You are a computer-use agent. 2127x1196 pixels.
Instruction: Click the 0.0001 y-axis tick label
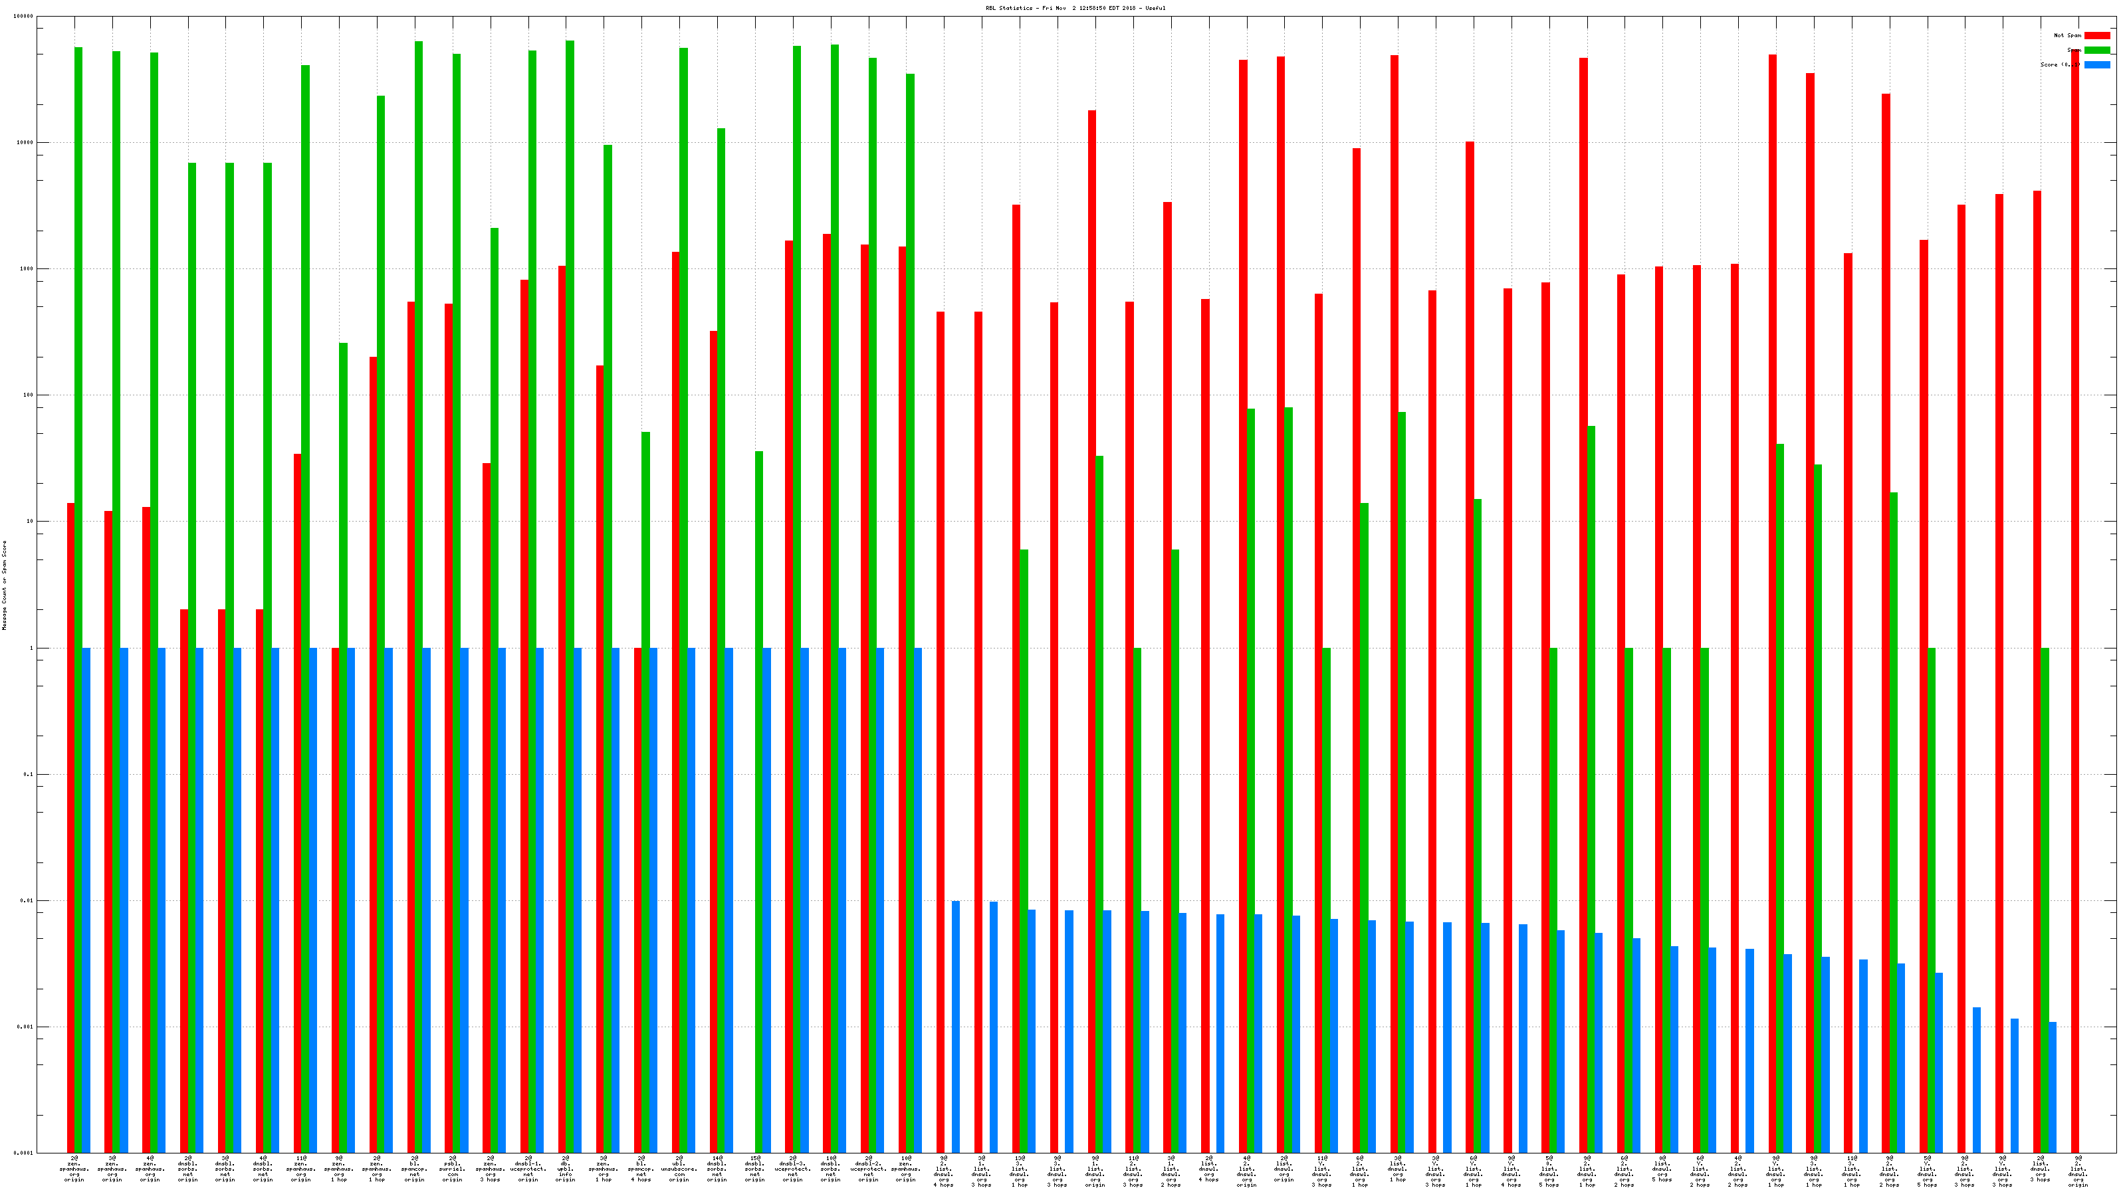pyautogui.click(x=24, y=1153)
